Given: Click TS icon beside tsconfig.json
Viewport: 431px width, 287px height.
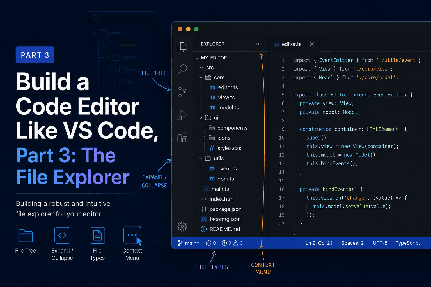Looking at the screenshot, I should point(204,219).
